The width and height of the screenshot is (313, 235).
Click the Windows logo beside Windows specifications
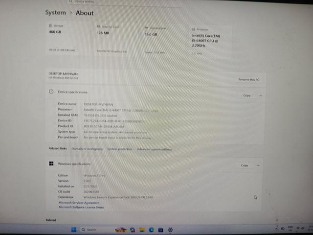tap(51, 164)
